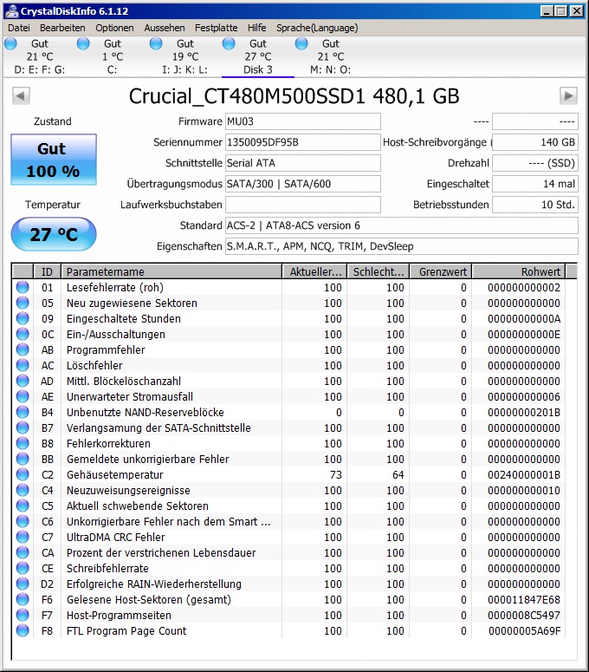The height and width of the screenshot is (672, 589).
Task: Click the Parametername column header
Action: click(172, 271)
